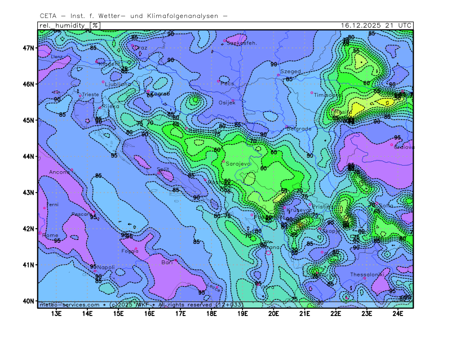Select the Ancona city marker

72,170
